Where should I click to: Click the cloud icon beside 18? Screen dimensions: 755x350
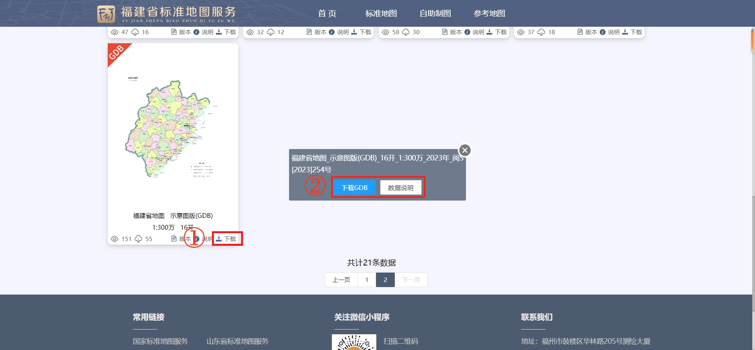(x=541, y=32)
